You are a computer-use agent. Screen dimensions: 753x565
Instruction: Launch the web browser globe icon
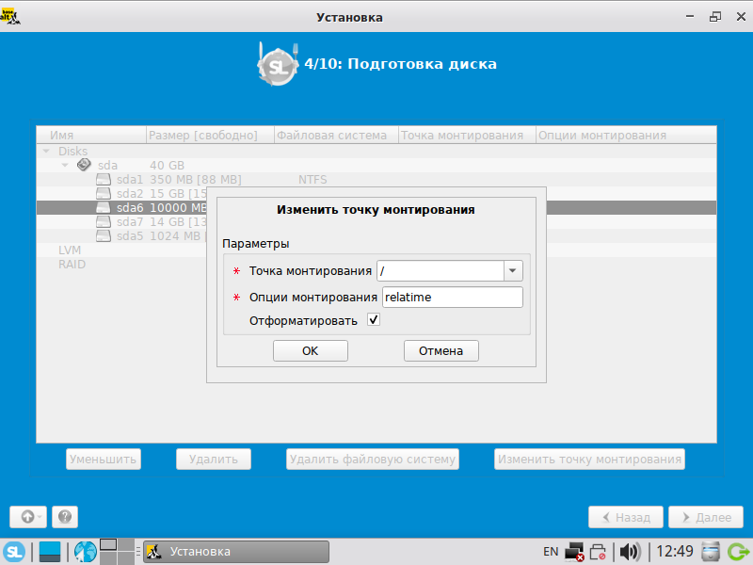coord(86,552)
